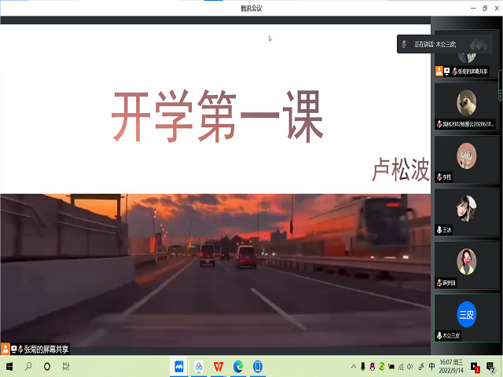Launch Microsoft Edge from the taskbar
The width and height of the screenshot is (503, 377).
point(237,366)
